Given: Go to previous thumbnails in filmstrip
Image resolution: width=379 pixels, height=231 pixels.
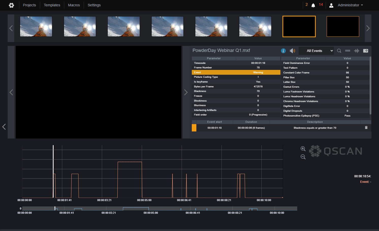Looking at the screenshot, I should pyautogui.click(x=11, y=28).
